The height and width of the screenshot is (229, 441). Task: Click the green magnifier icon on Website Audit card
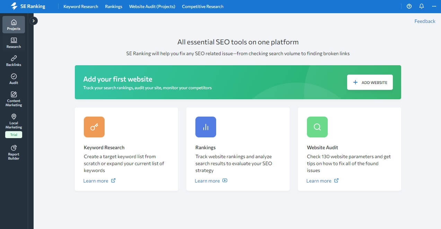click(317, 127)
